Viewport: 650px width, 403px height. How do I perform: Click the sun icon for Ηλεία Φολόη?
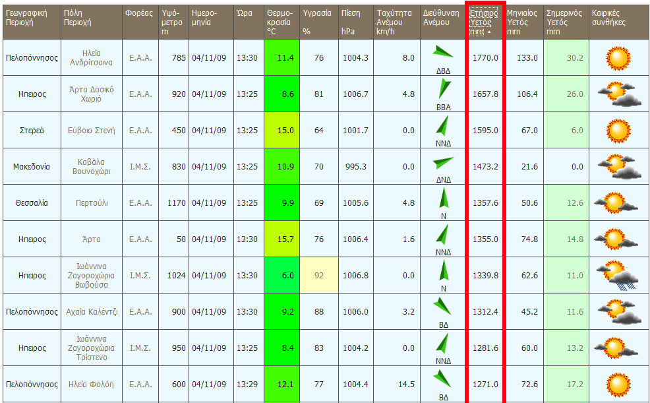coord(618,385)
